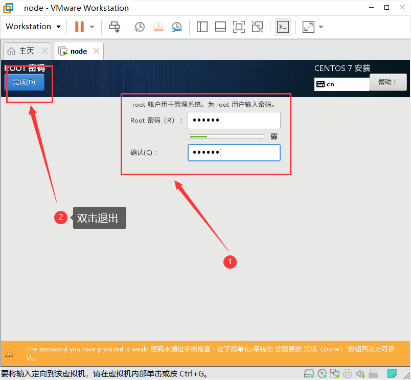The image size is (411, 380).
Task: Show or hide the library sidebar
Action: (x=202, y=27)
